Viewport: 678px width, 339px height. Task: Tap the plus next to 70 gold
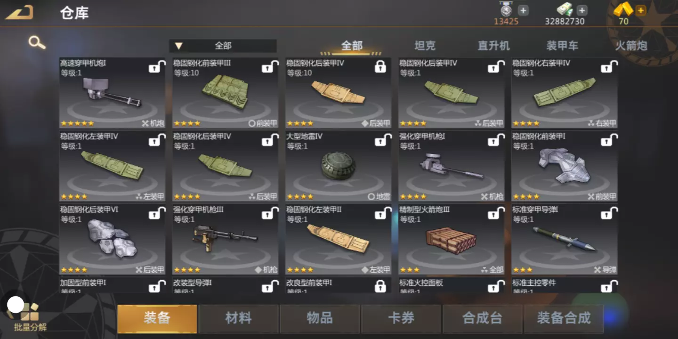[640, 10]
